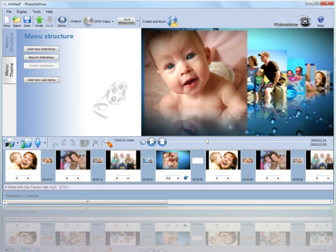Click the Add new slideshow button
This screenshot has width=336, height=252.
(x=41, y=49)
